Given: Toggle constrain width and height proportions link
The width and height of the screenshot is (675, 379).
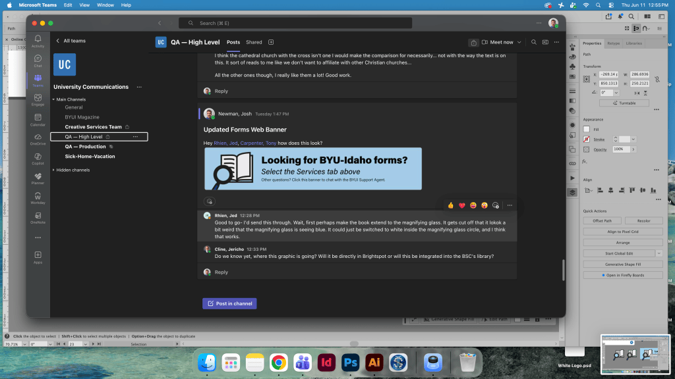Looking at the screenshot, I should tap(657, 79).
